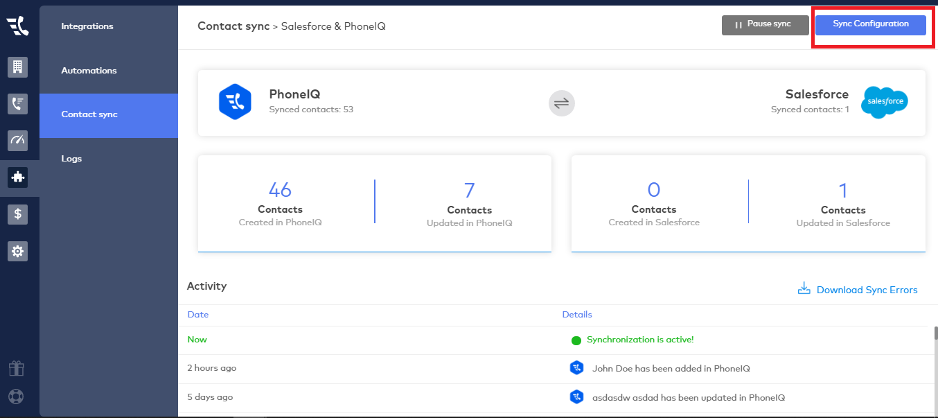Open the settings gear icon in sidebar
Screen dimensions: 938x418
tap(18, 251)
